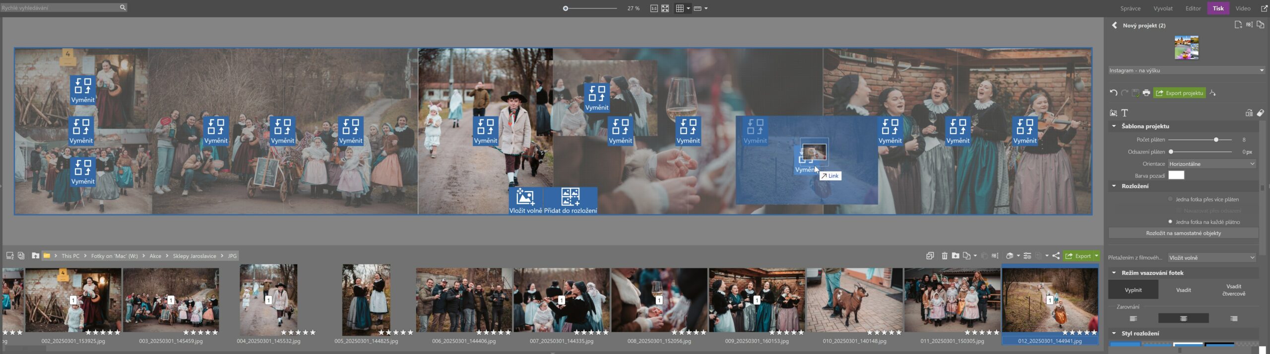Click the eraser icon in project panel

1260,113
